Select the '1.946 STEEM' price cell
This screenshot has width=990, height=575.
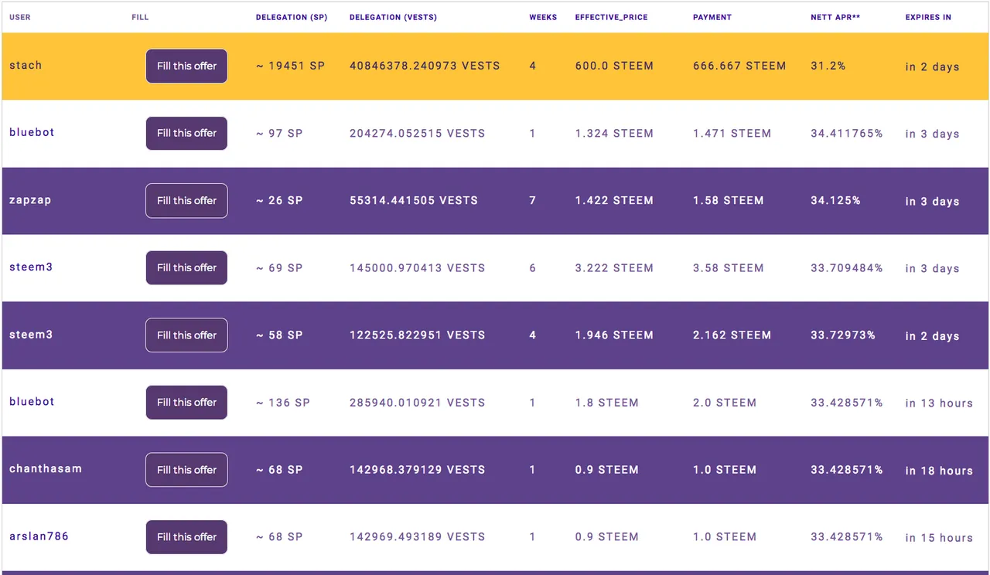pos(614,335)
